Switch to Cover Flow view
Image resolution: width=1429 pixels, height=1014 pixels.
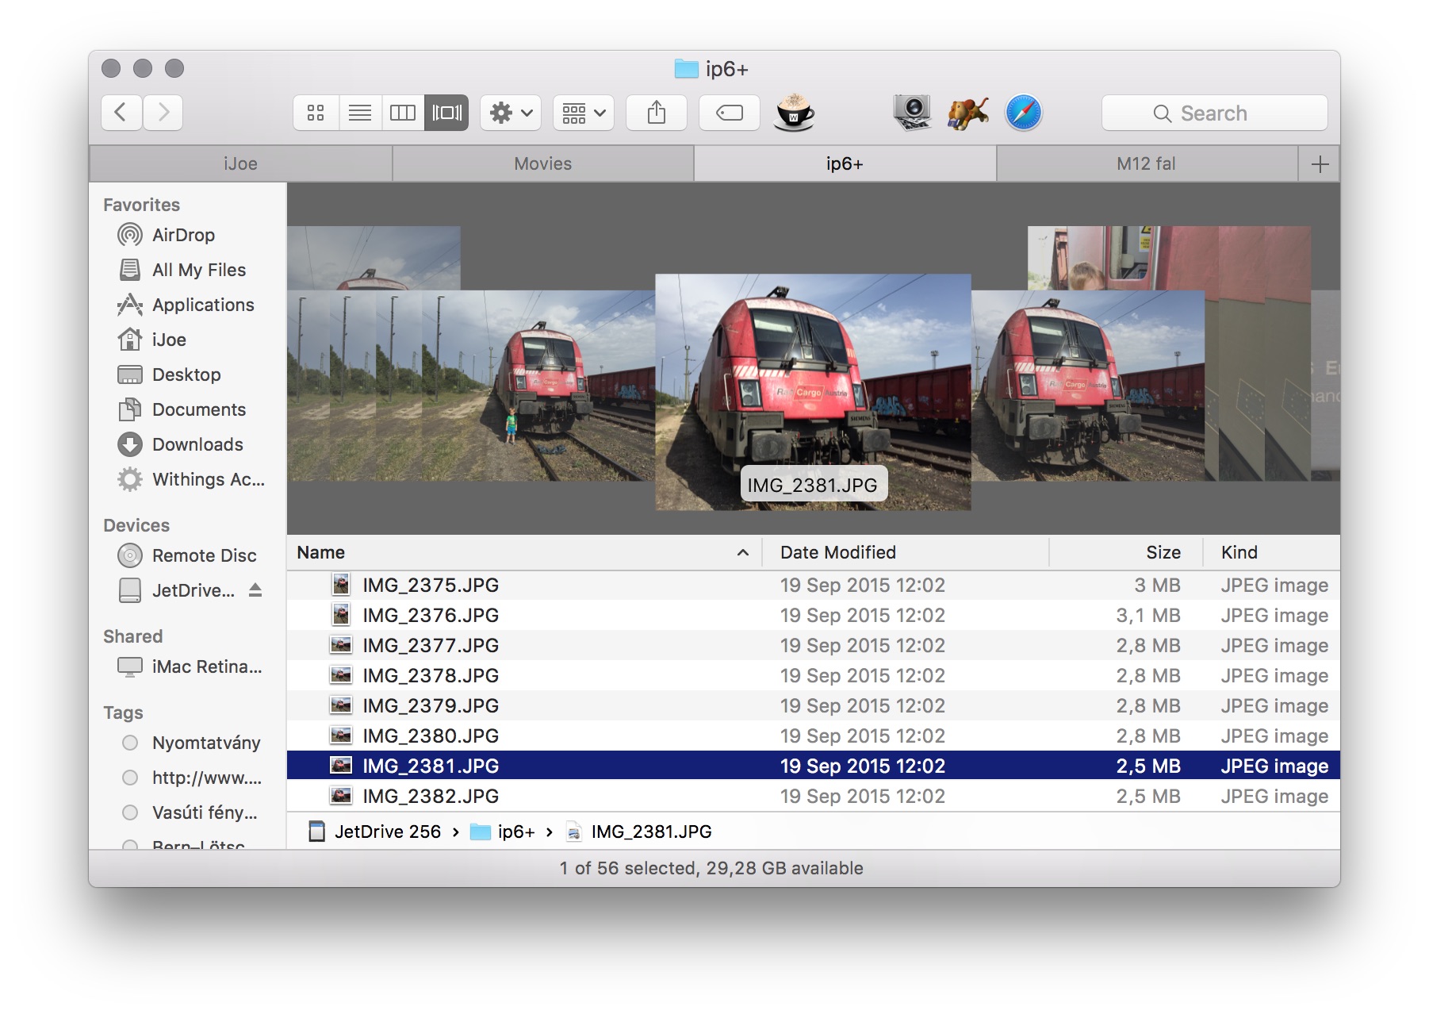[446, 113]
